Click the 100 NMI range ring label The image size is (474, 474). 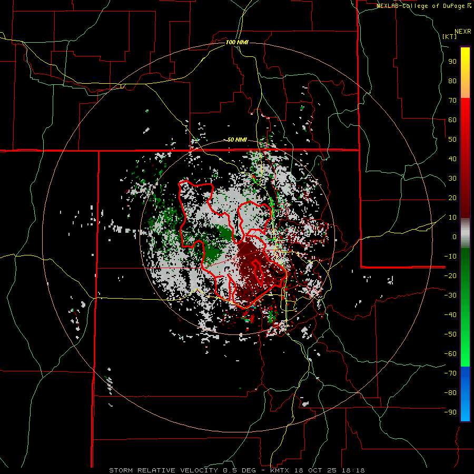[237, 42]
